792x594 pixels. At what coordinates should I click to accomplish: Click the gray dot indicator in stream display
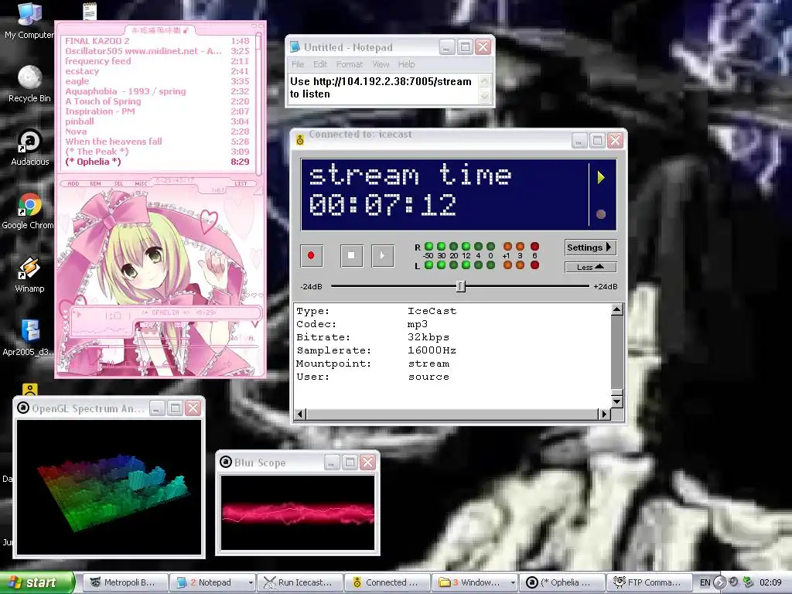[600, 214]
